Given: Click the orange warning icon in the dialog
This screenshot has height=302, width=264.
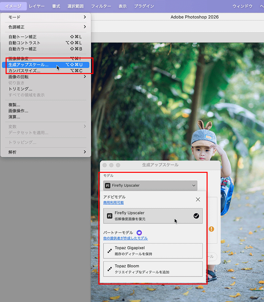Looking at the screenshot, I should click(x=211, y=229).
